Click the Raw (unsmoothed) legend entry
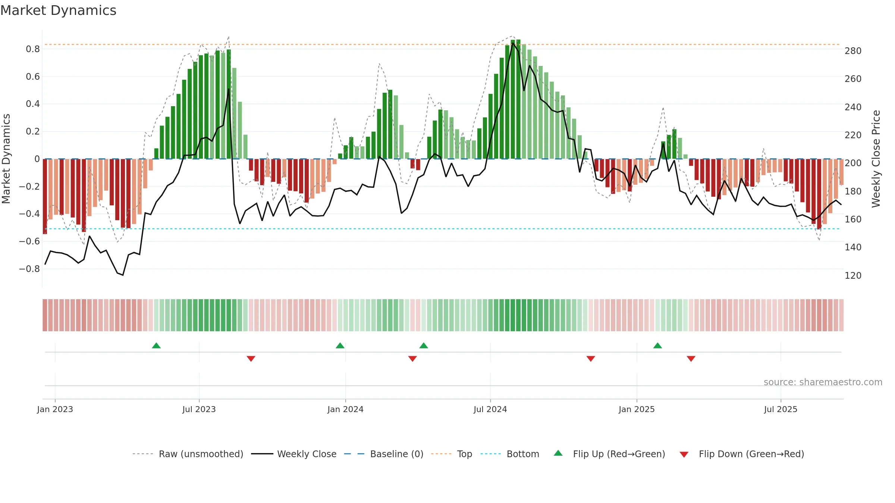This screenshot has height=503, width=895. [188, 454]
